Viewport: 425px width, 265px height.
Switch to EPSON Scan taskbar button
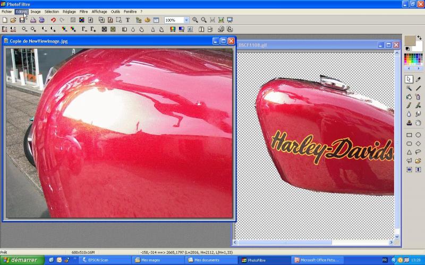pos(105,260)
